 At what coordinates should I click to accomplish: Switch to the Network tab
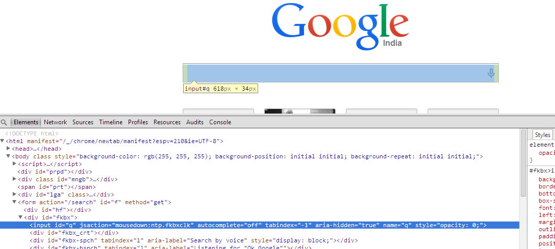(x=55, y=122)
